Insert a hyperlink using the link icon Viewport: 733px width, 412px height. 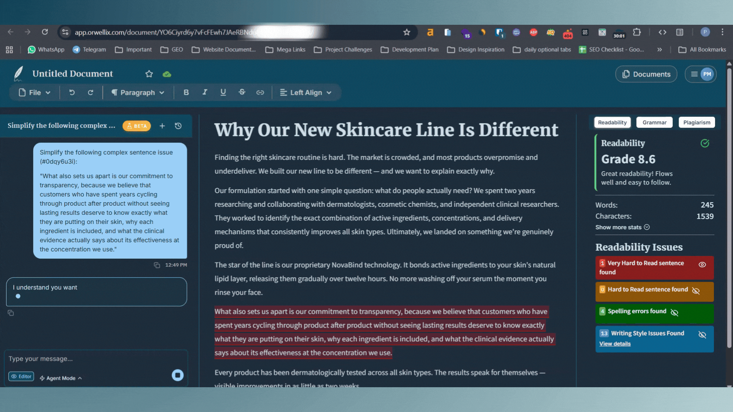(x=260, y=92)
